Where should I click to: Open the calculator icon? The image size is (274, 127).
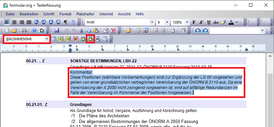pos(73,22)
